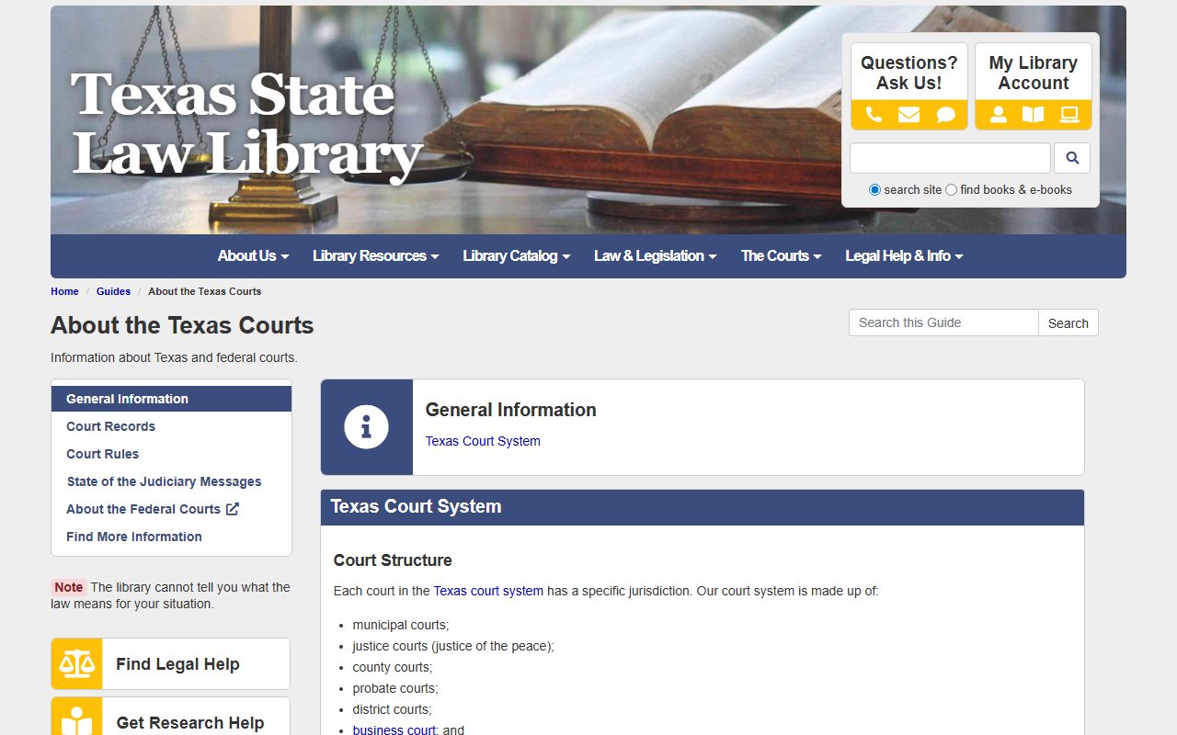Screen dimensions: 1177x735
Task: Open the Legal Help & Info dropdown
Action: pyautogui.click(x=904, y=256)
